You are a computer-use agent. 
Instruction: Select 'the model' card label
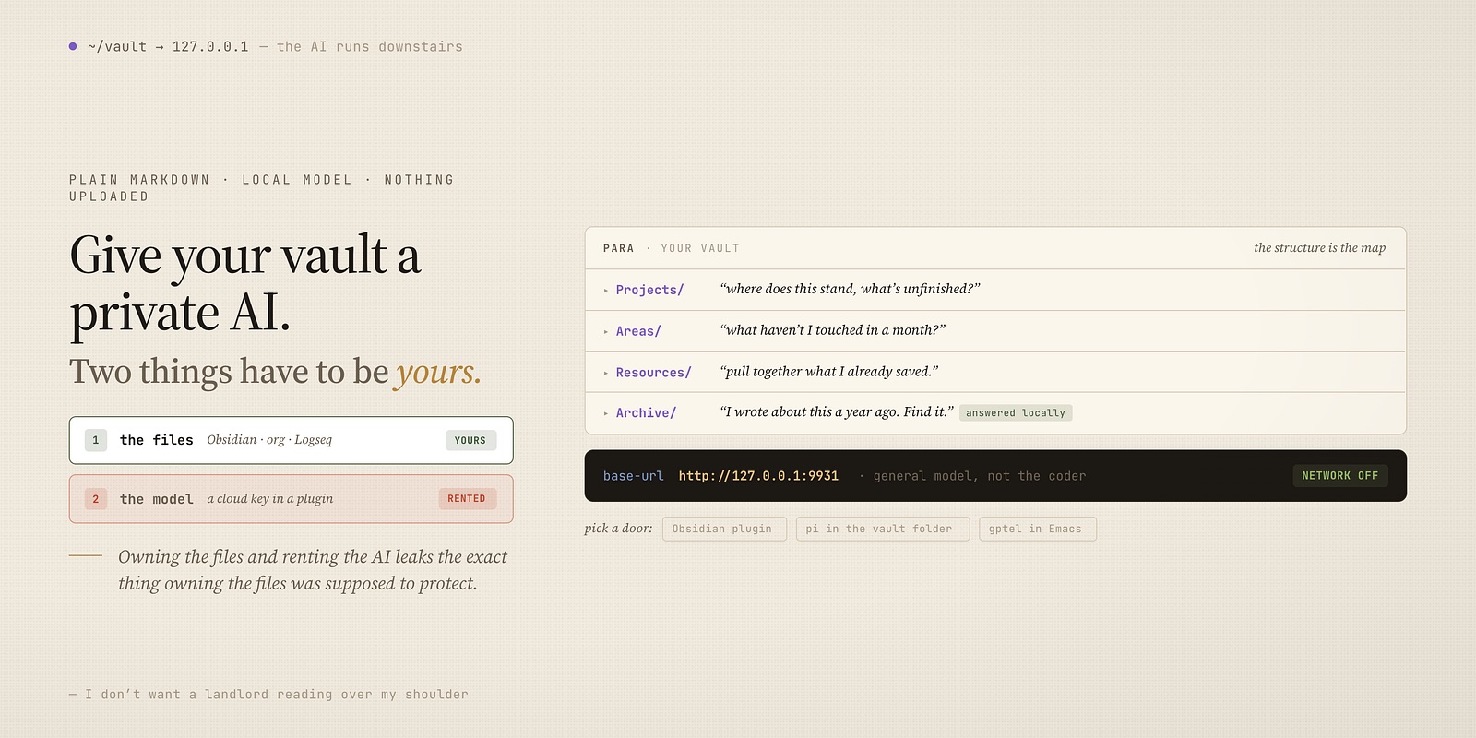point(157,499)
